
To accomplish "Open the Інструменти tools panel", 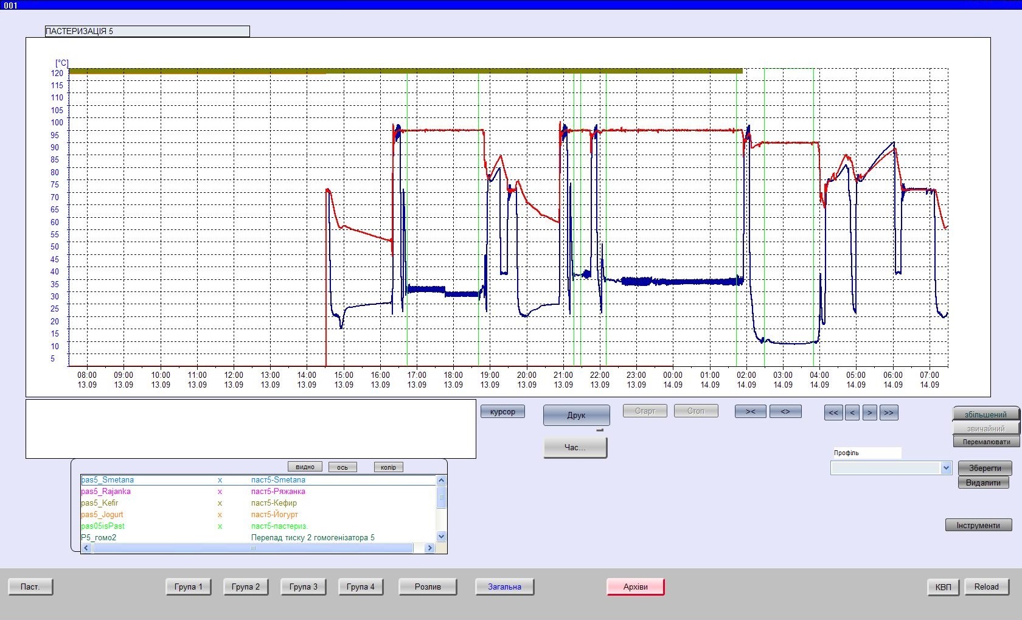I will tap(978, 525).
